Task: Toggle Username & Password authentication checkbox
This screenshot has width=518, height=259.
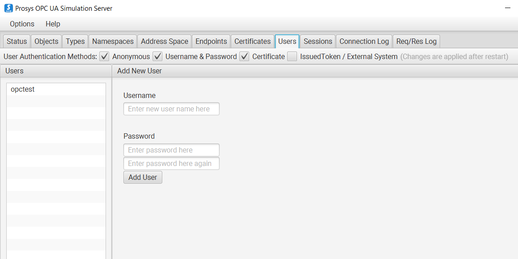Action: (x=157, y=56)
